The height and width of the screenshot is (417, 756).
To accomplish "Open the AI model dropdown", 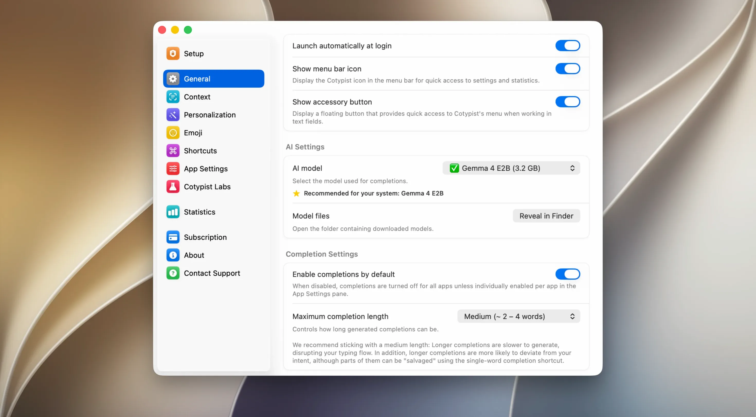I will (511, 168).
